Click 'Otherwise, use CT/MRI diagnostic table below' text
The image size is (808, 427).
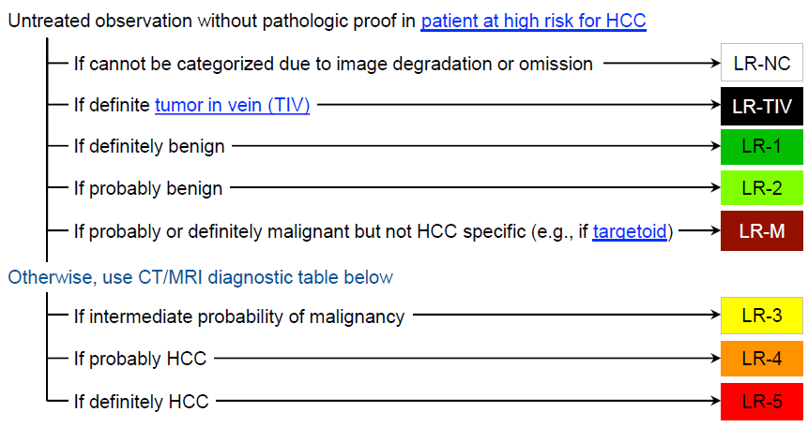201,277
